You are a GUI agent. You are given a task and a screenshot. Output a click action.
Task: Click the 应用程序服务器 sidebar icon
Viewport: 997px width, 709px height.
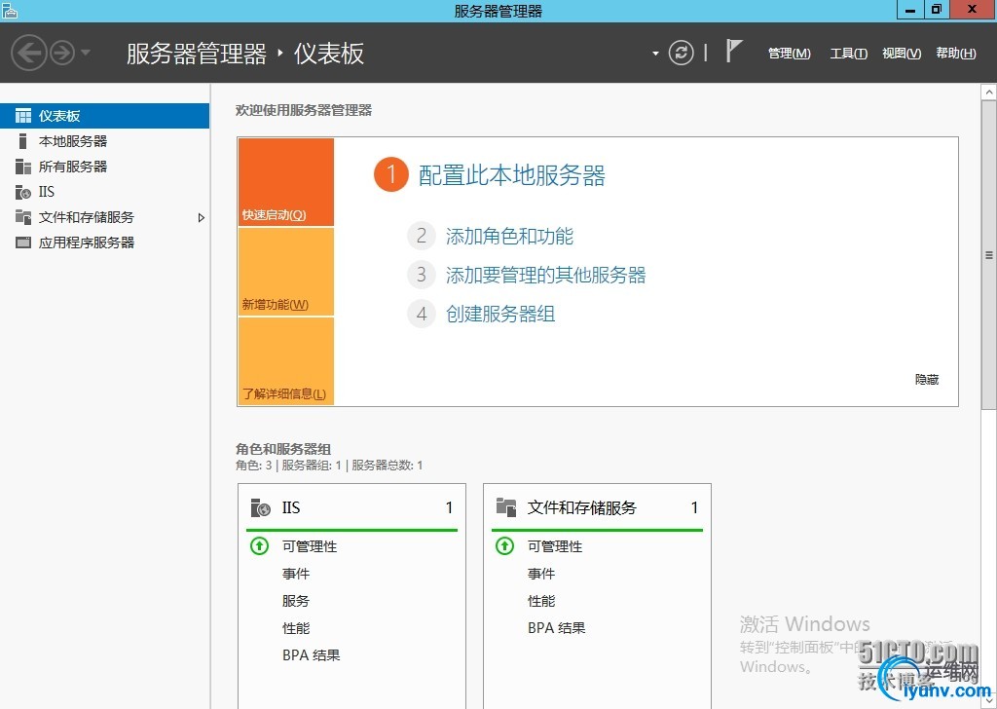(23, 243)
